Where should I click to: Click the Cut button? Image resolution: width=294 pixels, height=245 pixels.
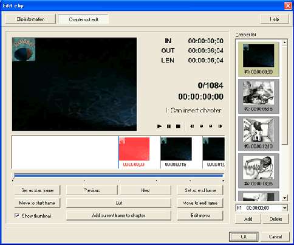[x=118, y=203]
